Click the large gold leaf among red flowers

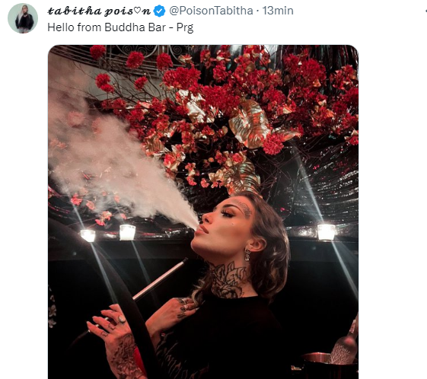pos(249,124)
